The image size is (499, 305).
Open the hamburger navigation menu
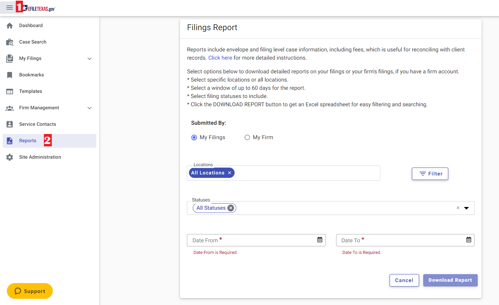click(10, 8)
